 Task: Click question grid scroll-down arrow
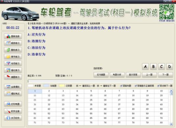171,124
